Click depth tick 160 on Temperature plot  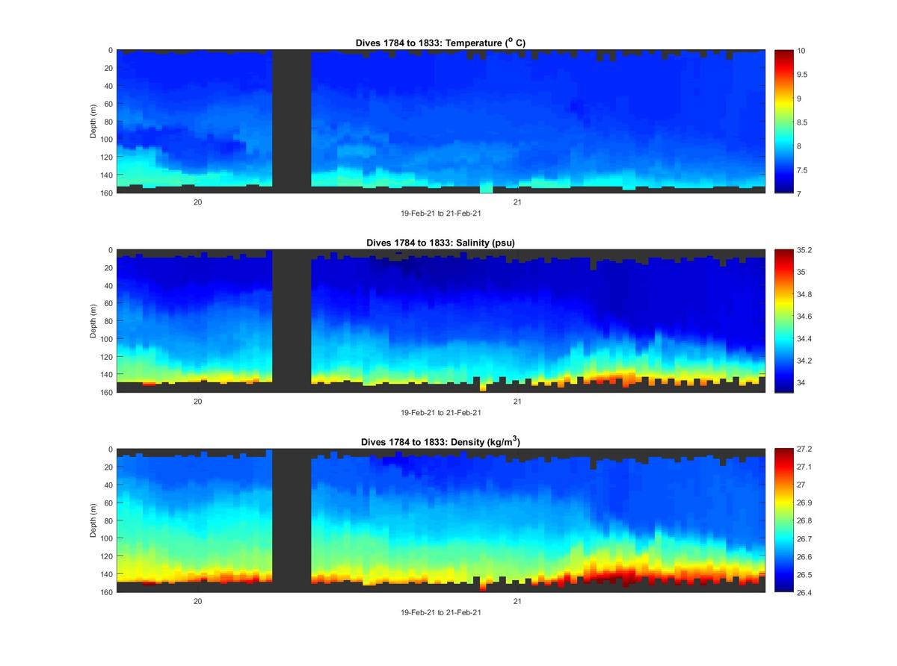click(x=105, y=193)
